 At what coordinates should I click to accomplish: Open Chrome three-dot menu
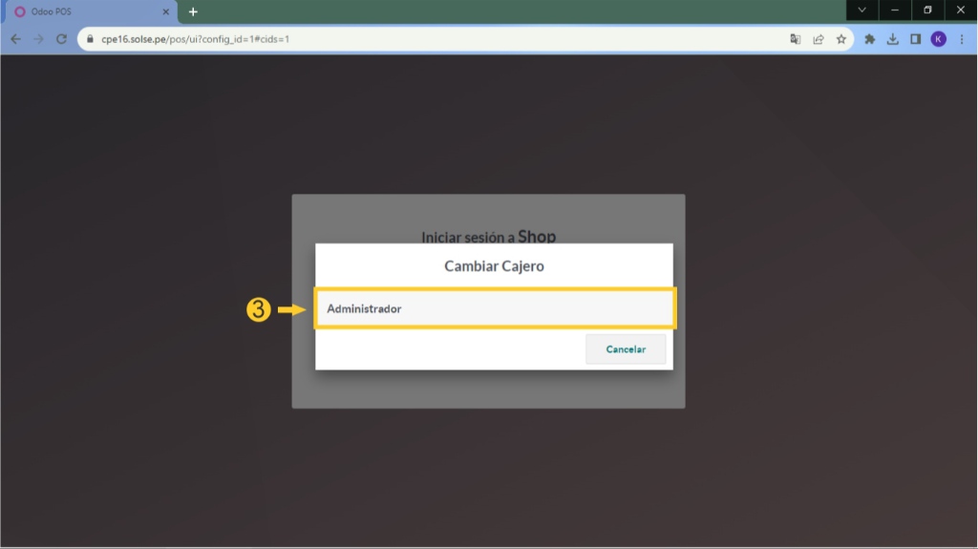(962, 39)
